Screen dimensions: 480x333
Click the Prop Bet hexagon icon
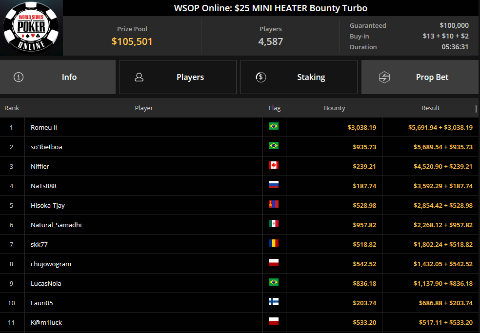click(x=384, y=77)
